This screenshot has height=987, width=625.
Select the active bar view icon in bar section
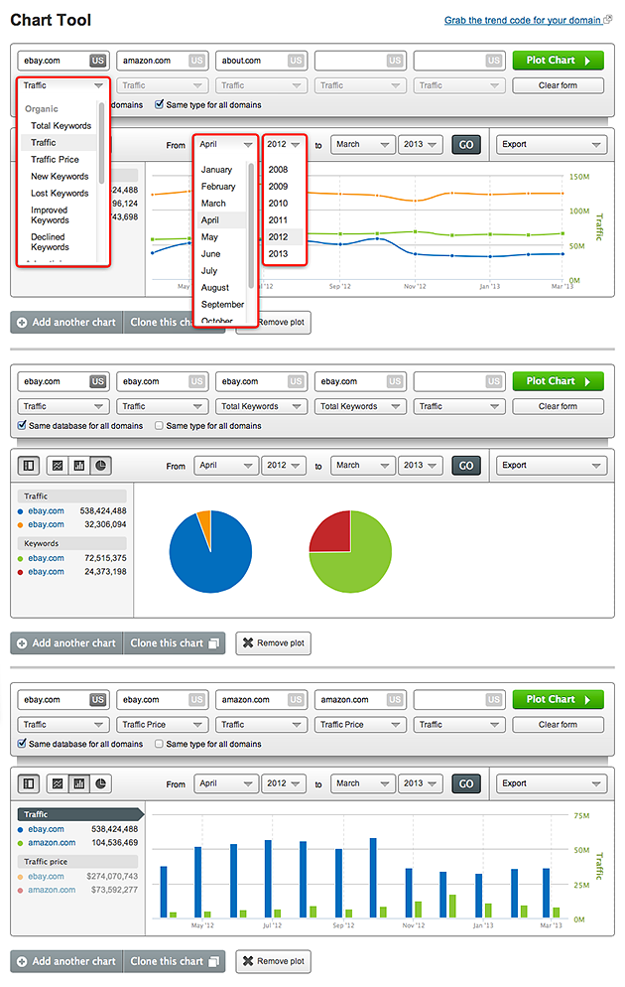[79, 783]
